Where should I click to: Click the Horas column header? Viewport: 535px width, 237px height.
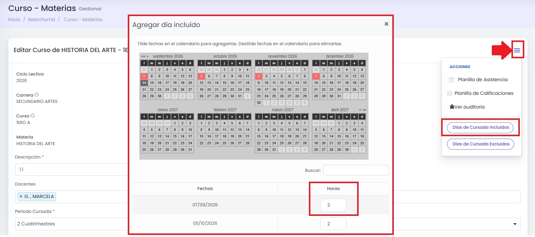pyautogui.click(x=333, y=189)
